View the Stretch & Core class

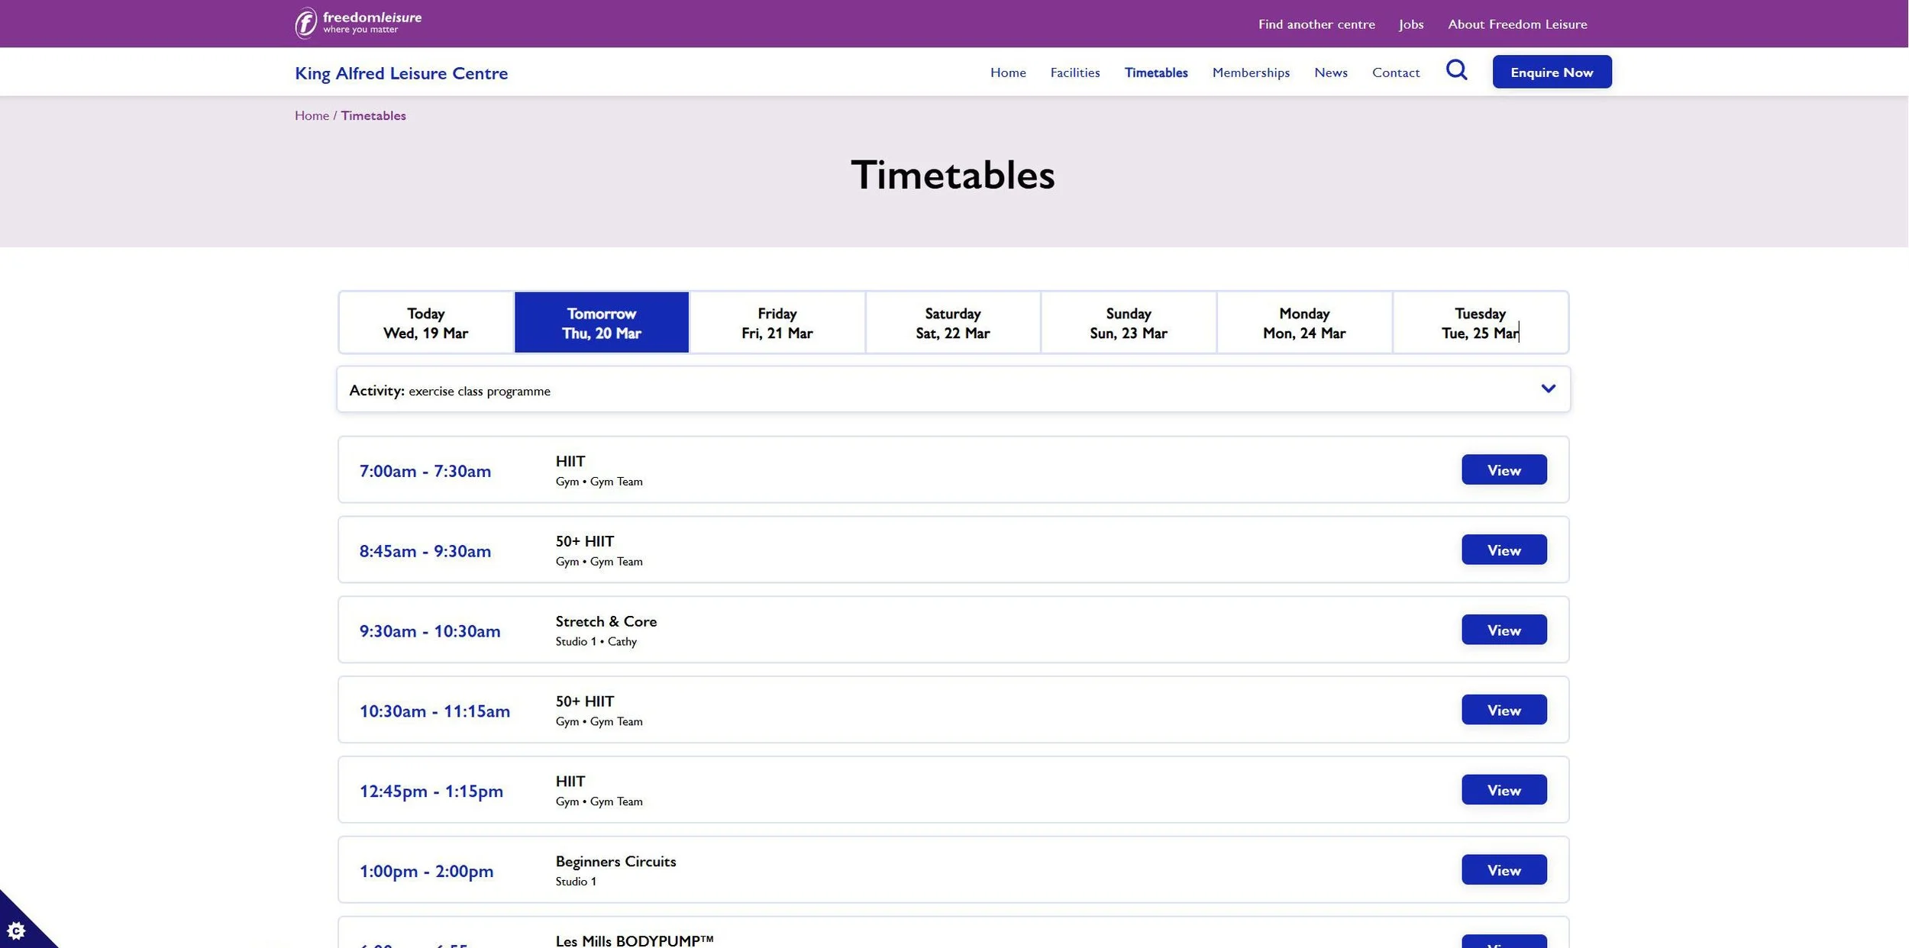pyautogui.click(x=1504, y=630)
